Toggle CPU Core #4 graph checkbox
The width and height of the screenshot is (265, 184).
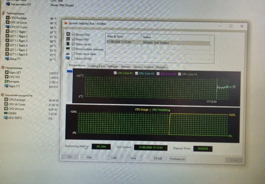point(180,74)
